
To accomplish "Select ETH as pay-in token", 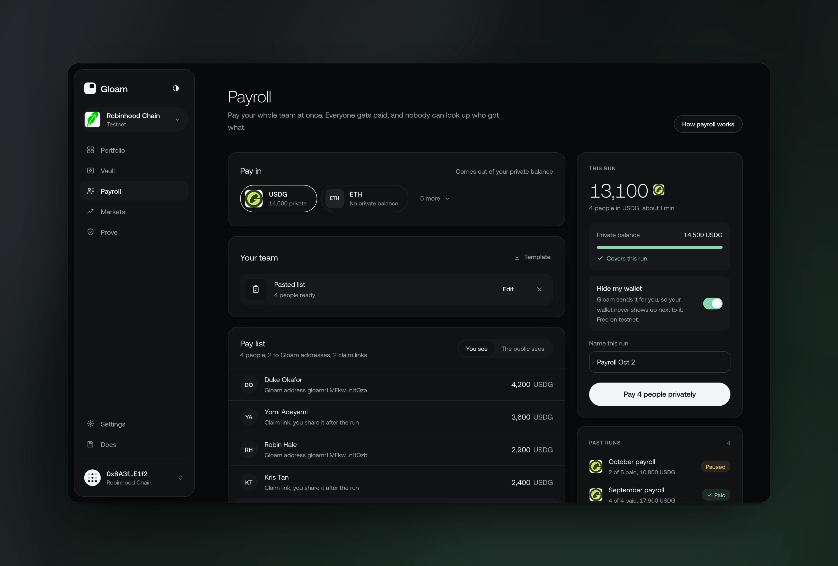I will tap(364, 198).
